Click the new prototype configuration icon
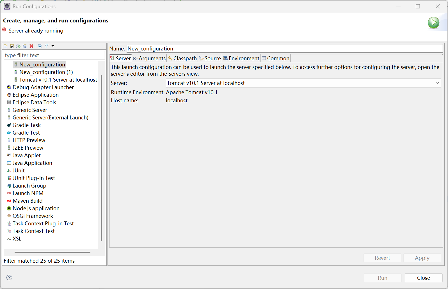The height and width of the screenshot is (289, 448). coord(12,46)
